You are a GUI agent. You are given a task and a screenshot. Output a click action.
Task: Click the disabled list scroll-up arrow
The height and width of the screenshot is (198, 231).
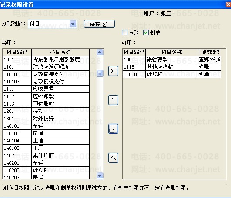click(100, 53)
